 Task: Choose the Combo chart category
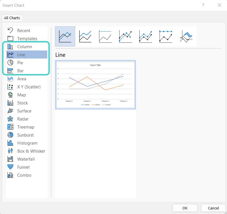(27, 175)
